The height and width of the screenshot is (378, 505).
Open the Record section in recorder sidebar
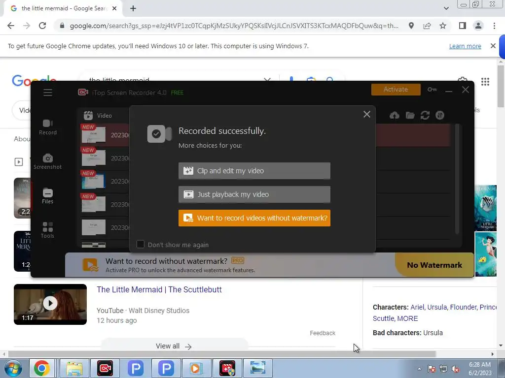(x=48, y=127)
